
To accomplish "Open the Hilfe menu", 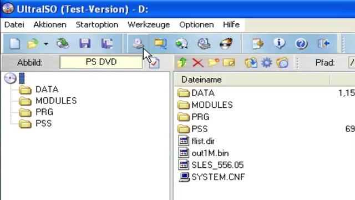I will point(231,24).
